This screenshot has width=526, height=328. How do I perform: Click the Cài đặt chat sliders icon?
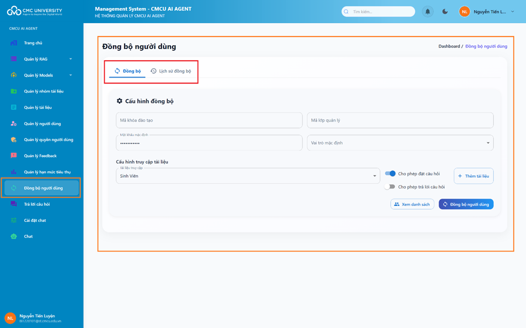pos(14,220)
